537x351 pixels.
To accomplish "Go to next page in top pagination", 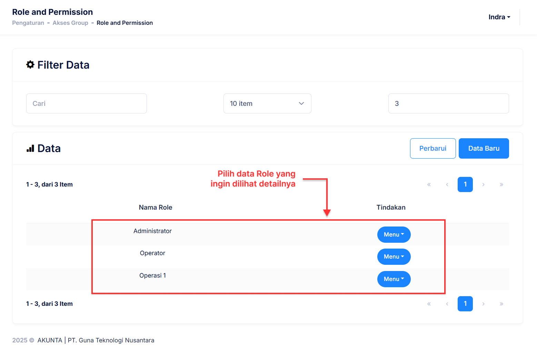I will point(484,184).
